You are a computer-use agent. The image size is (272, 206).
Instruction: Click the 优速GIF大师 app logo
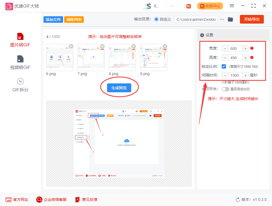[9, 6]
